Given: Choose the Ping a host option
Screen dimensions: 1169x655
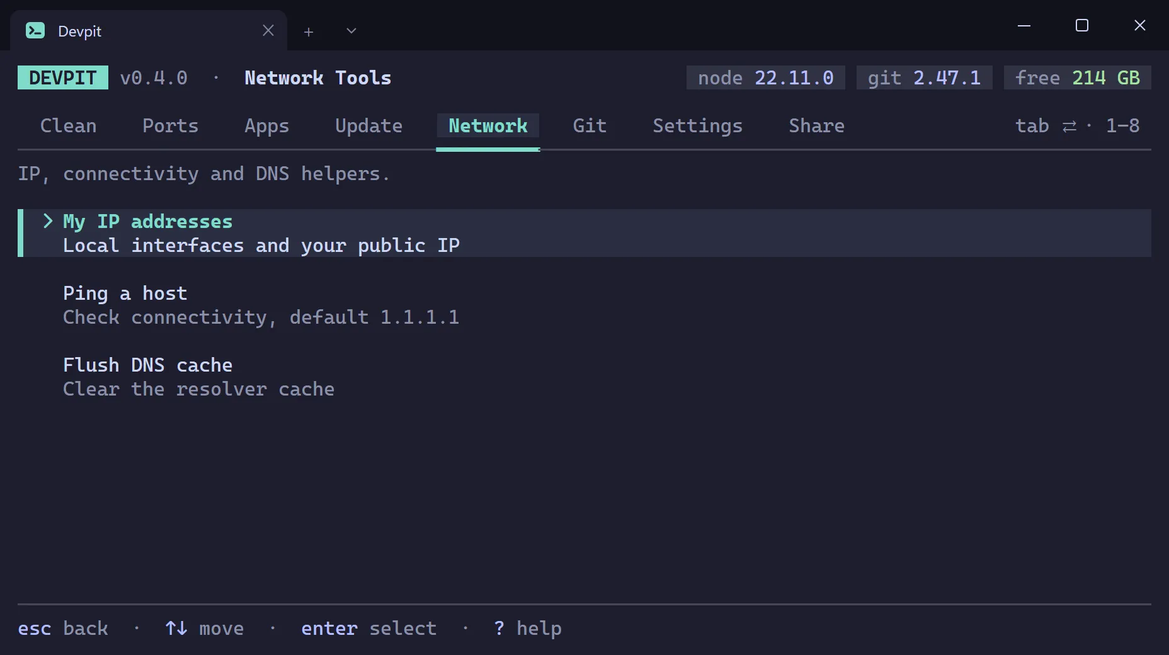Looking at the screenshot, I should pos(584,305).
